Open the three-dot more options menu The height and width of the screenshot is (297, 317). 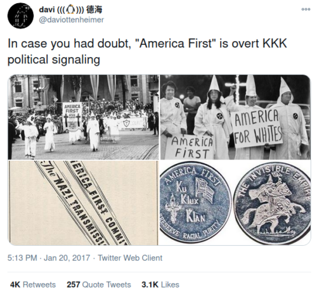(306, 9)
